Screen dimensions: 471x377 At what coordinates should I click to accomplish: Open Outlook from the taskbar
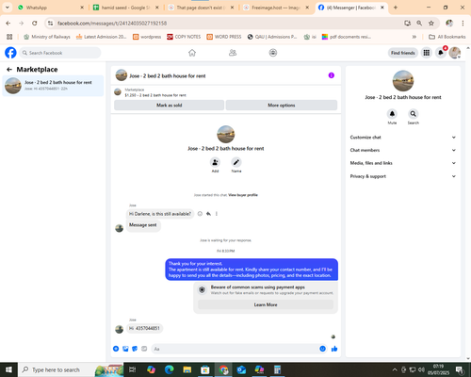pyautogui.click(x=241, y=369)
